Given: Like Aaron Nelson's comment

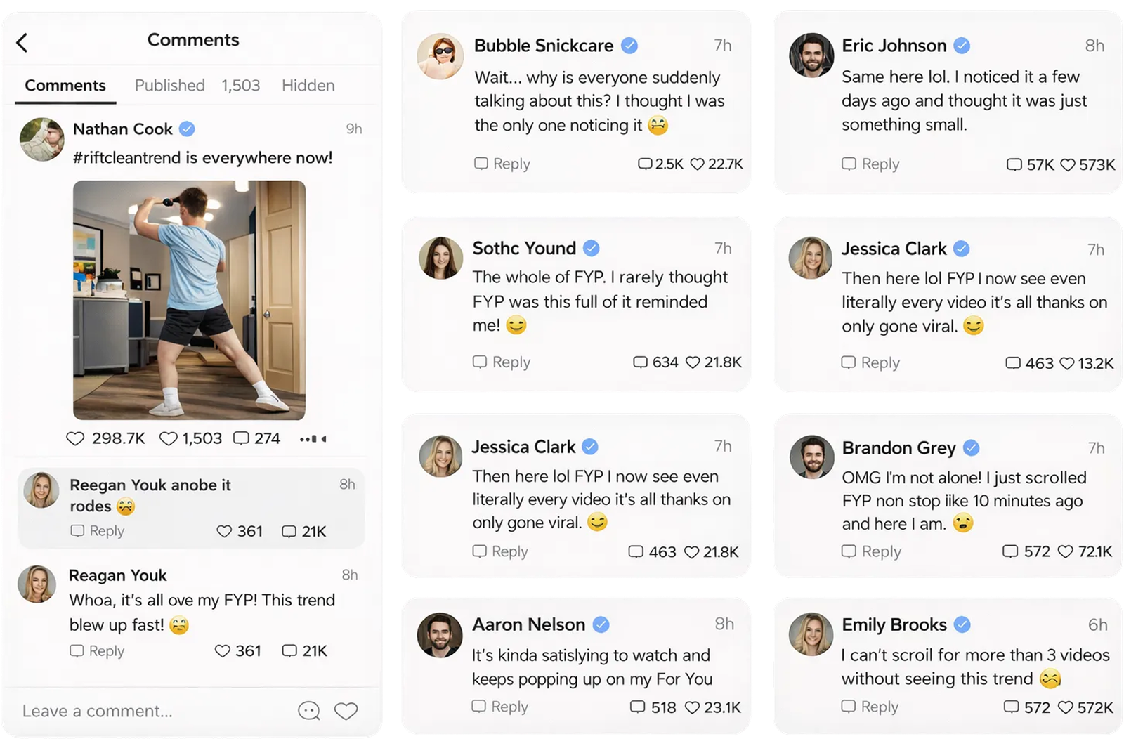Looking at the screenshot, I should coord(693,707).
